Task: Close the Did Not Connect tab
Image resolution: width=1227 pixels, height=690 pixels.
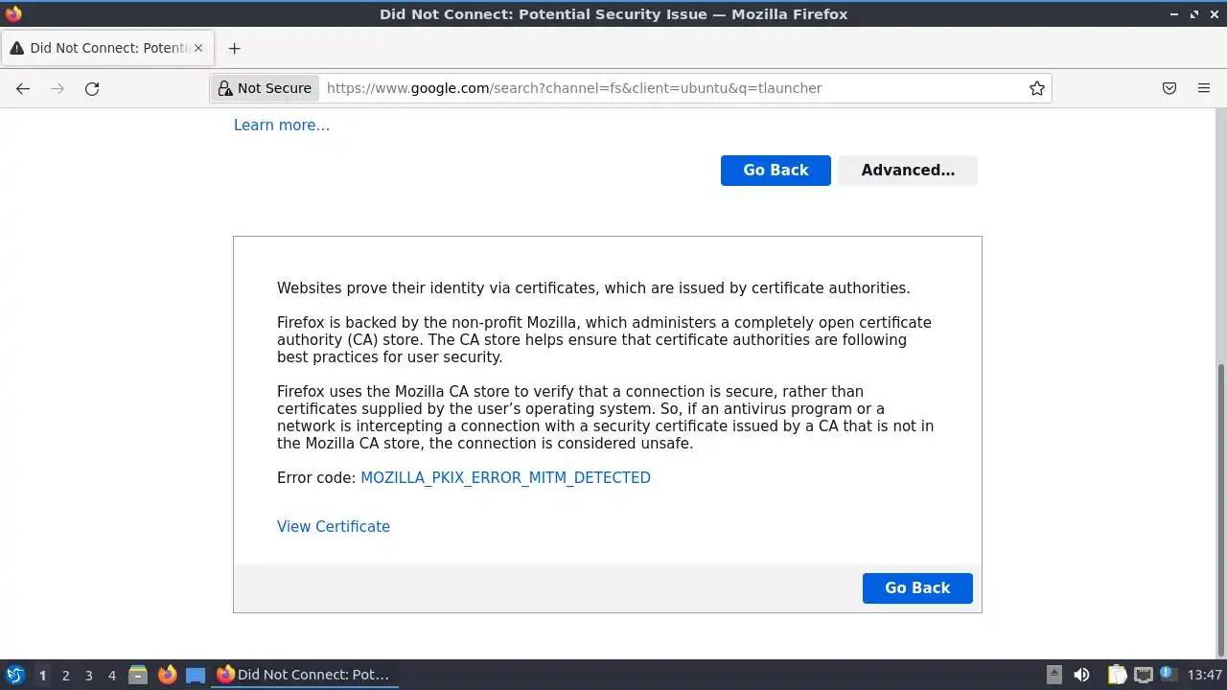Action: coord(198,48)
